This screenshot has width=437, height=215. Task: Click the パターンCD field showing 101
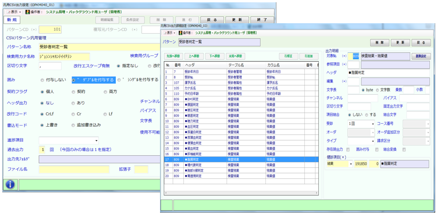pyautogui.click(x=50, y=30)
